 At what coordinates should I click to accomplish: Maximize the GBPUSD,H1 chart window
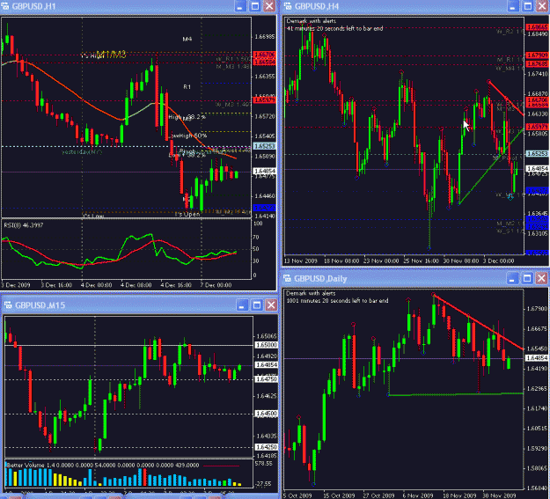[x=255, y=6]
